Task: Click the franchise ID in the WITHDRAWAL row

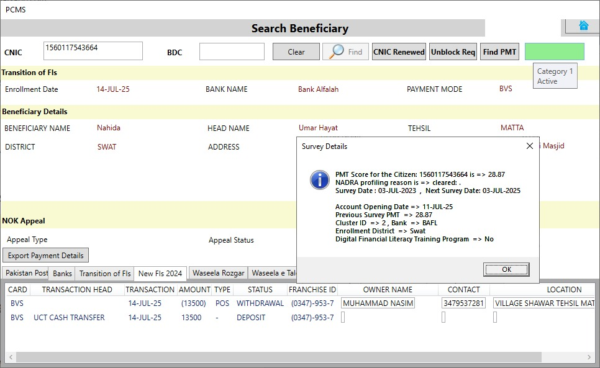Action: point(312,303)
